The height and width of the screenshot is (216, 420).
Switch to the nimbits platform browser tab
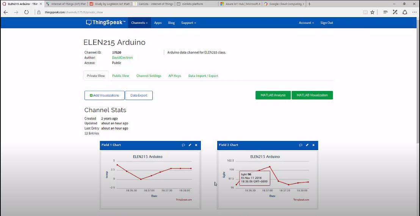196,4
